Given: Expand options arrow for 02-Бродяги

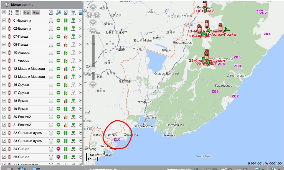Looking at the screenshot, I should 81,29.
